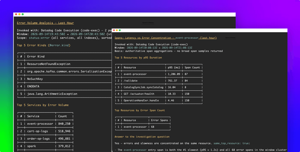The height and width of the screenshot is (152, 300).
Task: Click the 'same_top_resource: true' text
Action: click(232, 143)
